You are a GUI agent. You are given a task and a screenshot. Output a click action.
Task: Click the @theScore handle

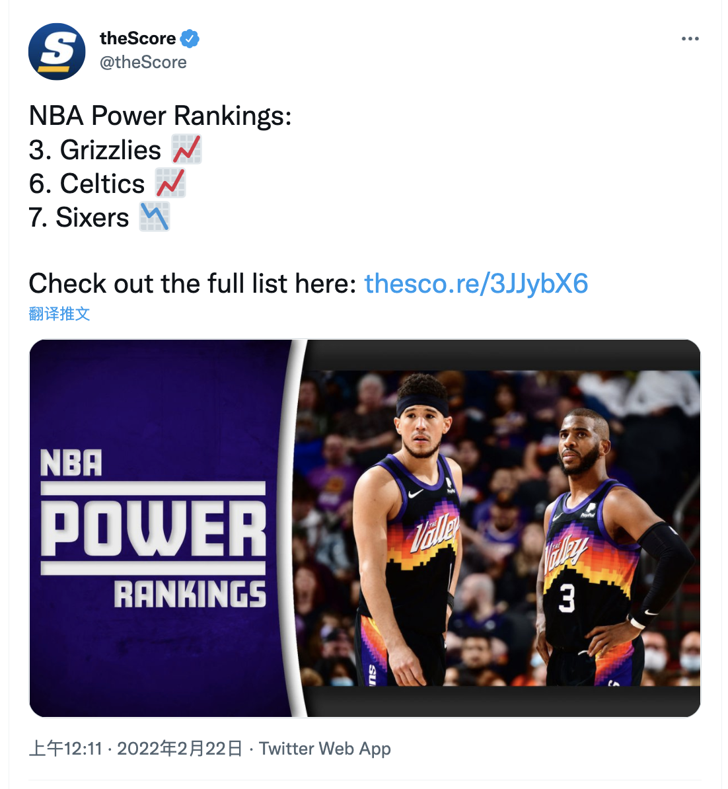tap(143, 62)
